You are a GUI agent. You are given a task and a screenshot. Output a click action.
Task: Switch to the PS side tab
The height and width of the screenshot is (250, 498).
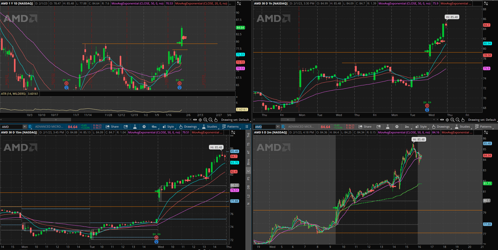click(249, 178)
